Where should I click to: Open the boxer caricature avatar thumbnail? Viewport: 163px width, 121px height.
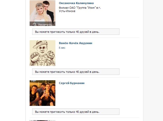pyautogui.click(x=42, y=53)
